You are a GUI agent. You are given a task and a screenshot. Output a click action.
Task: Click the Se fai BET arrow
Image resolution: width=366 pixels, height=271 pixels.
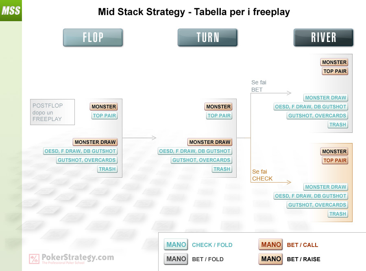coord(271,93)
